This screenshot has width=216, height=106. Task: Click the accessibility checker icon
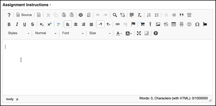156,33
